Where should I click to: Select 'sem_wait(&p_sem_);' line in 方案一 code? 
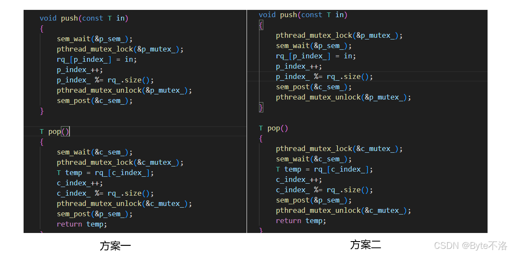[95, 39]
